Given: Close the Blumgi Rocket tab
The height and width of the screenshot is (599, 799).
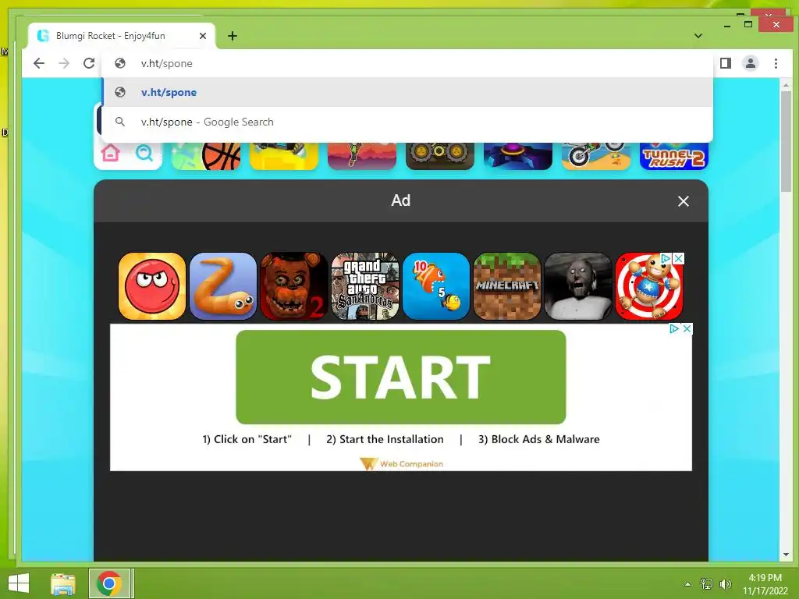Looking at the screenshot, I should [203, 36].
